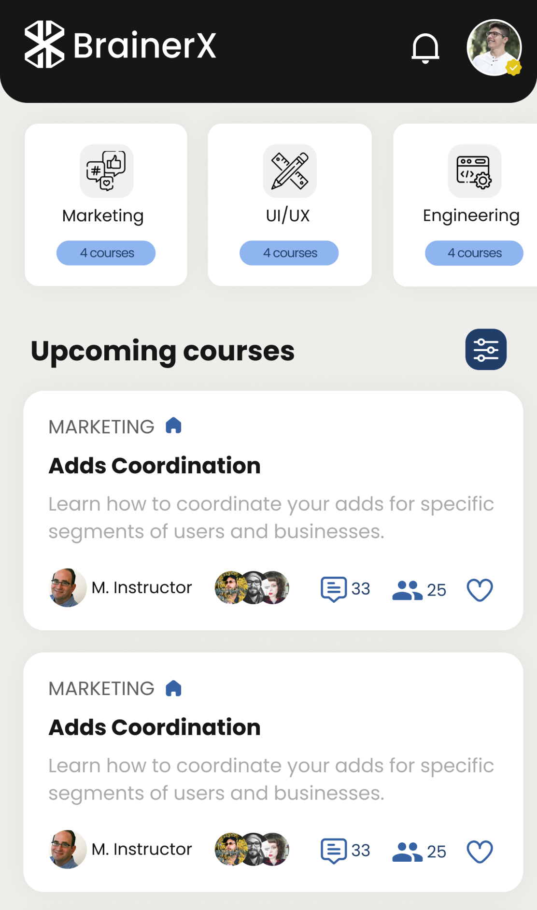Favorite the second Adds Coordination course
Viewport: 537px width, 910px height.
point(480,851)
